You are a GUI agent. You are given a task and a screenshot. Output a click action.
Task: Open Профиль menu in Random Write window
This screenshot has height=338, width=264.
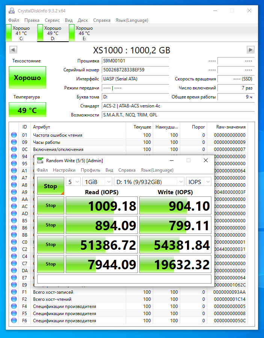[x=91, y=170]
